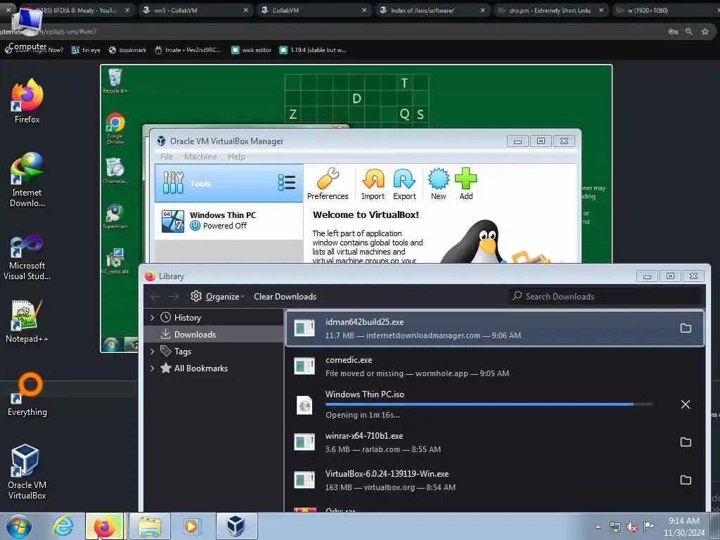
Task: Expand Tags in Library sidebar
Action: 153,352
